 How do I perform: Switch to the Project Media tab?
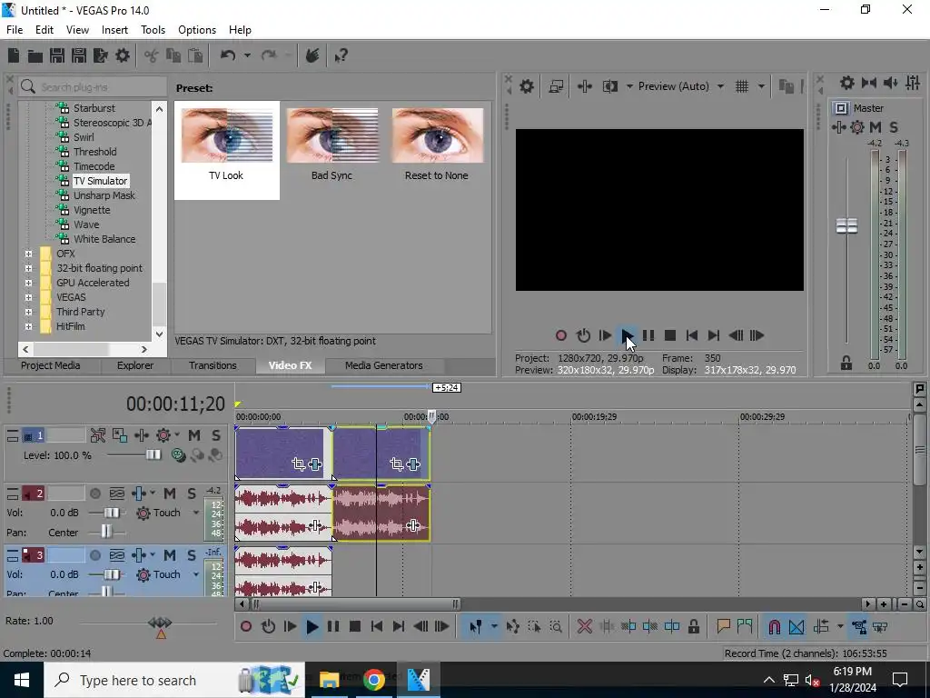[51, 365]
